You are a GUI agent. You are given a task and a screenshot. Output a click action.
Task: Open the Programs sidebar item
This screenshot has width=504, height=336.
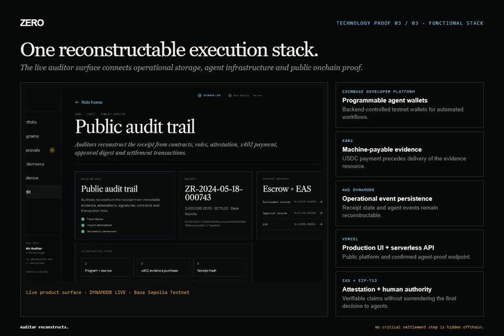[32, 136]
